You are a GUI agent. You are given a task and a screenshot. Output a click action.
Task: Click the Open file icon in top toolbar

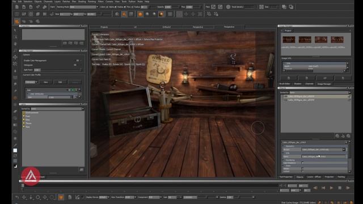[x=24, y=7]
